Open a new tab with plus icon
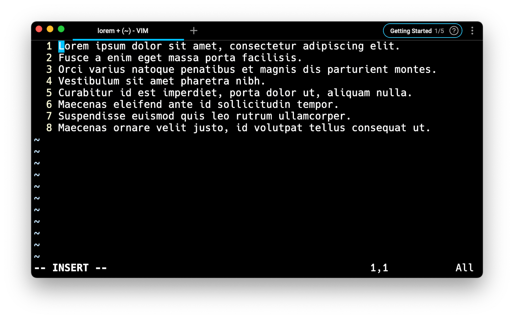This screenshot has height=319, width=514. pos(194,31)
